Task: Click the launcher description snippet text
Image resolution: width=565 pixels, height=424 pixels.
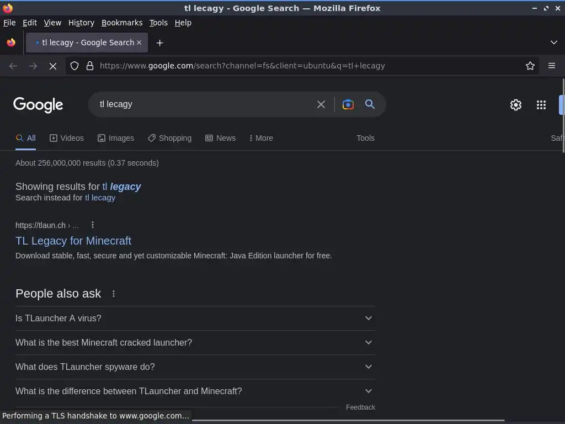Action: pos(174,256)
